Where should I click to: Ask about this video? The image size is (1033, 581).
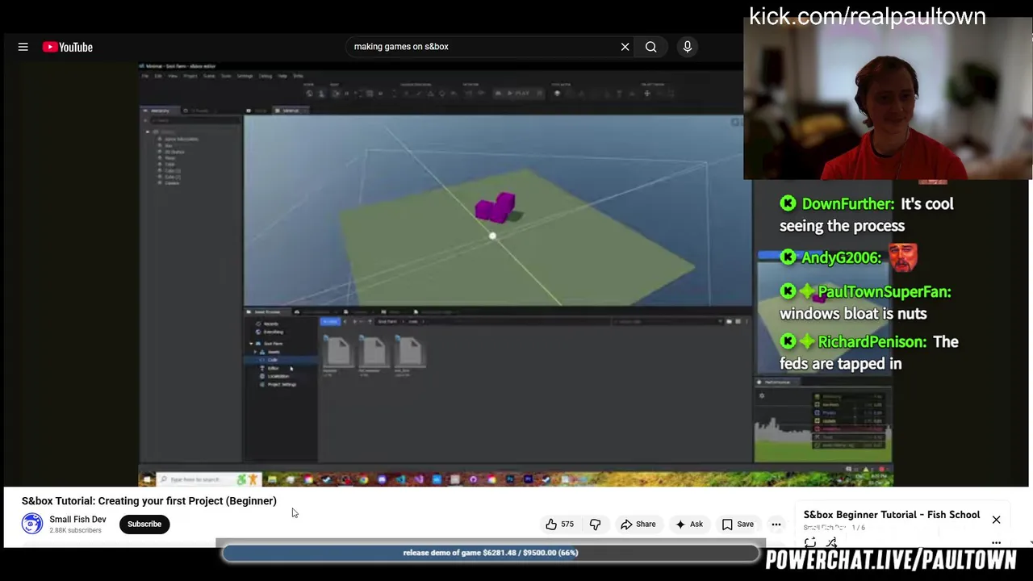tap(688, 525)
